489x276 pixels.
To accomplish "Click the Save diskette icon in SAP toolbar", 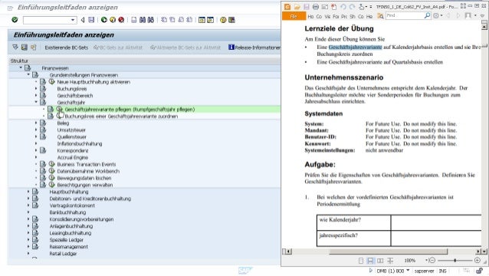I will 91,20.
